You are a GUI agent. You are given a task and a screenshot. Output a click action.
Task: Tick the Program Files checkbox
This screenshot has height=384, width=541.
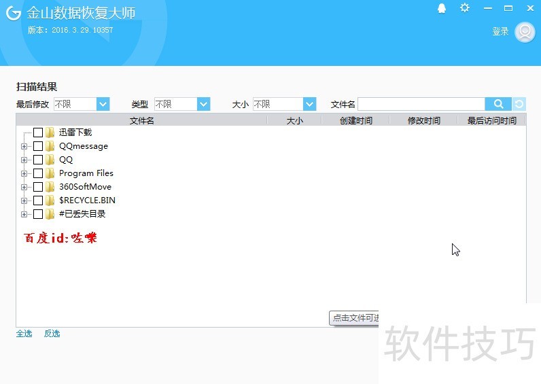click(x=38, y=173)
